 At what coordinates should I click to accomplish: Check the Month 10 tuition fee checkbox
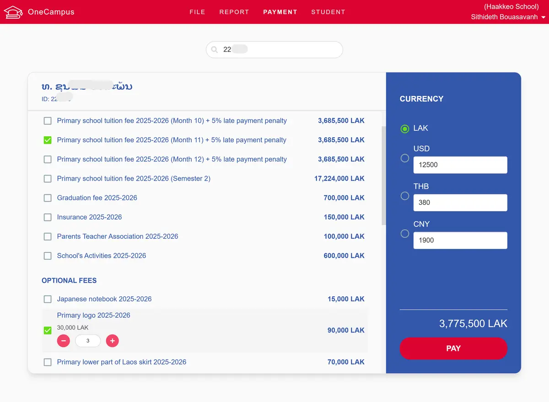47,121
